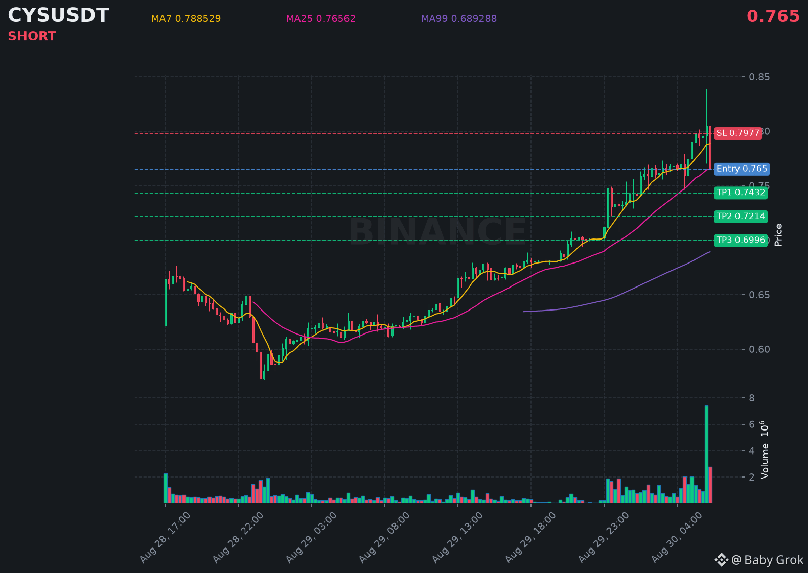
Task: Click the Aug 30, 04:00 time label
Action: [x=677, y=537]
